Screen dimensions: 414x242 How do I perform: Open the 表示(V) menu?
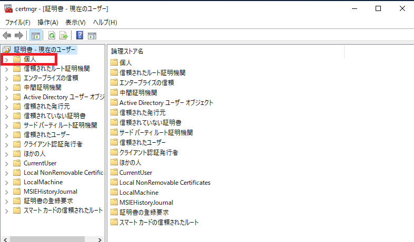[76, 23]
